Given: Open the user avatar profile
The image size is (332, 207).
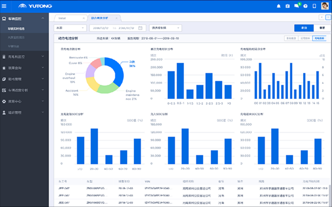Looking at the screenshot, I should tap(325, 6).
